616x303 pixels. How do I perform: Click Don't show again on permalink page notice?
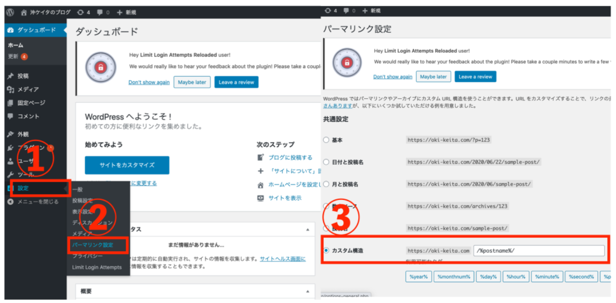pos(392,77)
